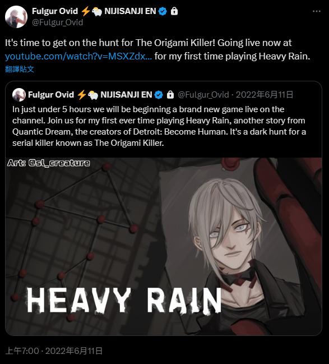Click Fulgur Ovid's profile avatar at top
Screen dimensions: 329x364
16,17
